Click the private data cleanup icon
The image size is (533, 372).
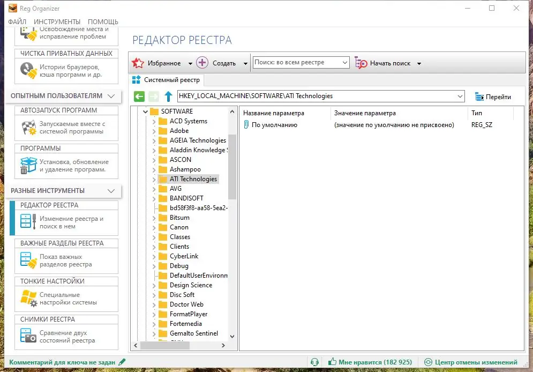(28, 70)
